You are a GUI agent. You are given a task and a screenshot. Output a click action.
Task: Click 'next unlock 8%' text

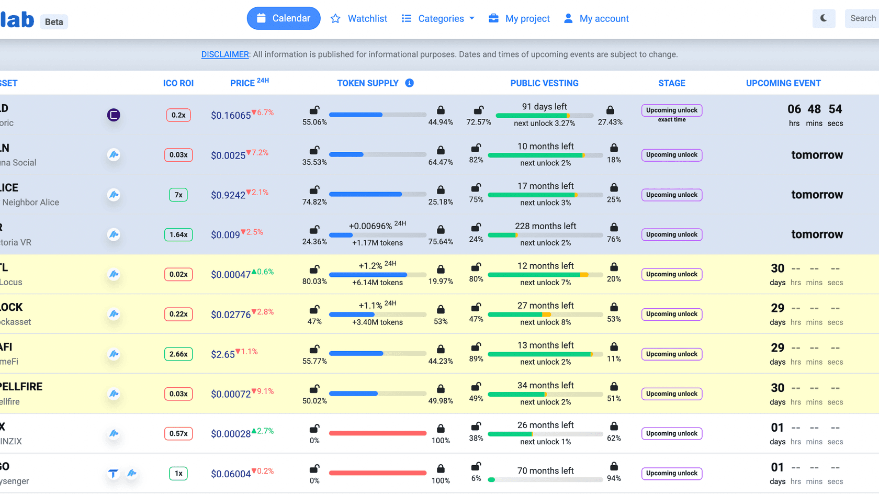click(546, 322)
